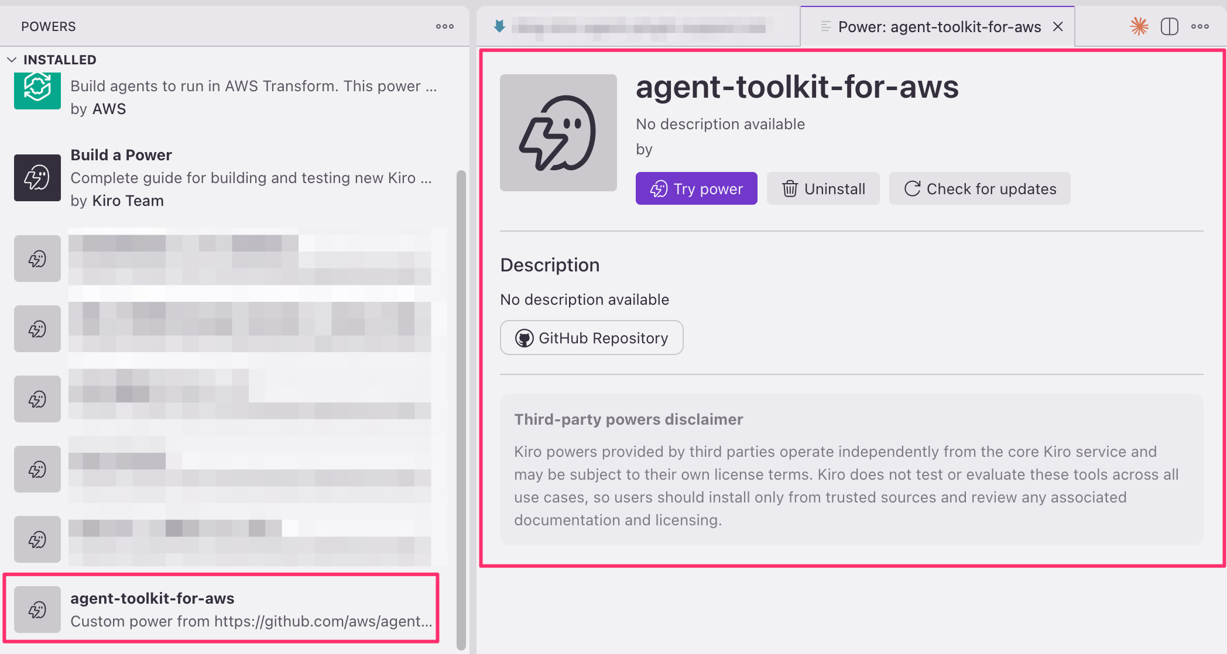Click the Try power button

click(697, 188)
